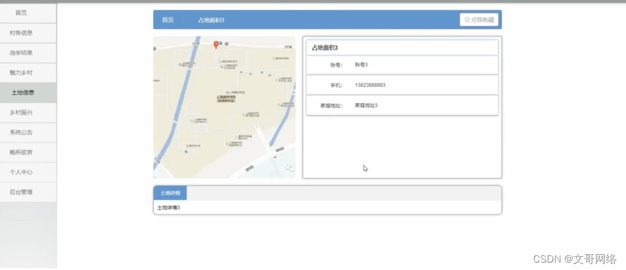Click the phone number 13823888883
Viewport: 626px width, 270px height.
click(370, 85)
